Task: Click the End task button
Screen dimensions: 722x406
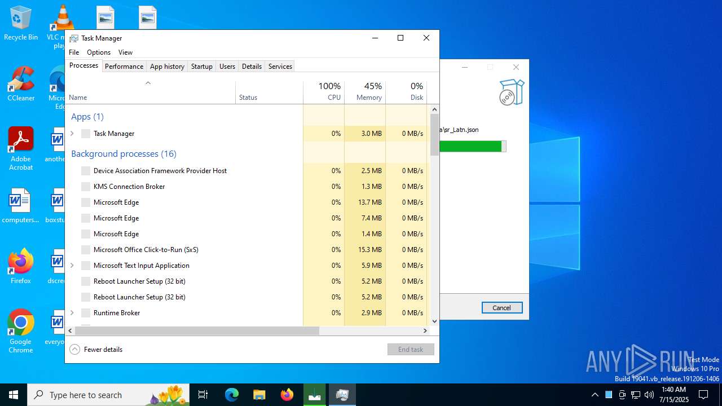Action: [411, 350]
